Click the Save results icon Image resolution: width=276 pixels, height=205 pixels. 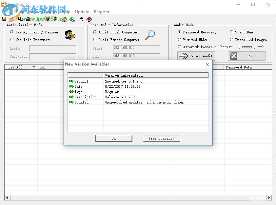tap(4, 19)
